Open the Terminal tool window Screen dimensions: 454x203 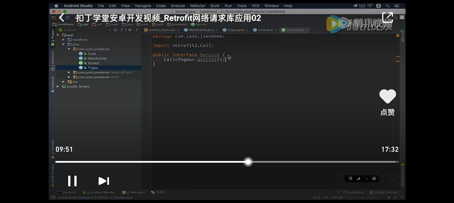pyautogui.click(x=67, y=192)
